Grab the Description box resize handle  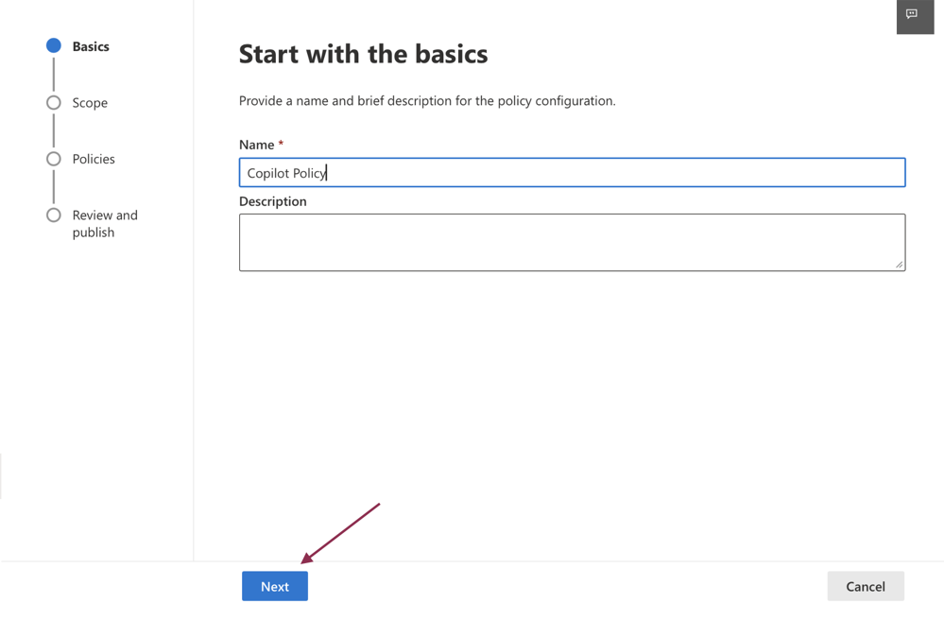tap(899, 265)
